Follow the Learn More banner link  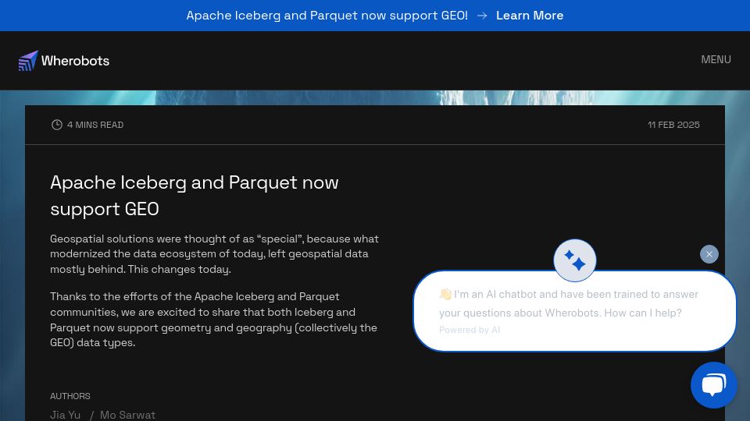pyautogui.click(x=530, y=16)
